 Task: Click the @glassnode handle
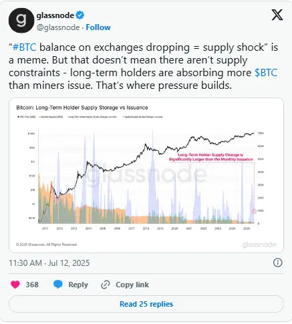click(x=58, y=27)
